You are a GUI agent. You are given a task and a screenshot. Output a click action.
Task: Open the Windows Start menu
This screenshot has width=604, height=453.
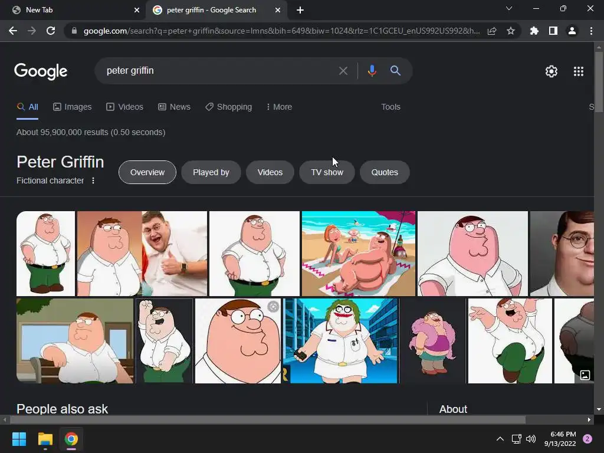pos(19,439)
